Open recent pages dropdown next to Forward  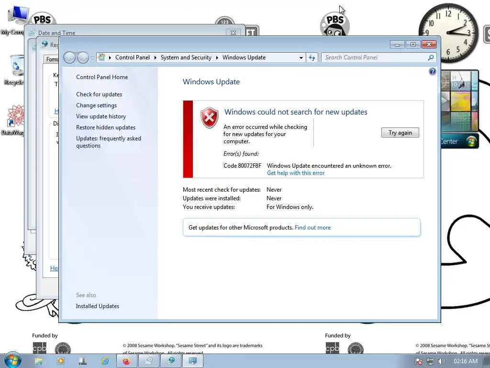click(x=92, y=58)
